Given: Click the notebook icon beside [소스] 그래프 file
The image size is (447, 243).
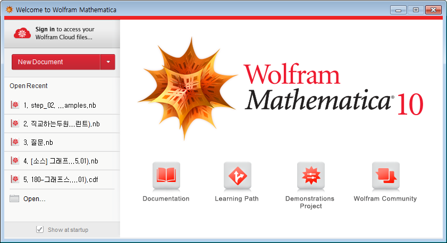Looking at the screenshot, I should coord(15,160).
